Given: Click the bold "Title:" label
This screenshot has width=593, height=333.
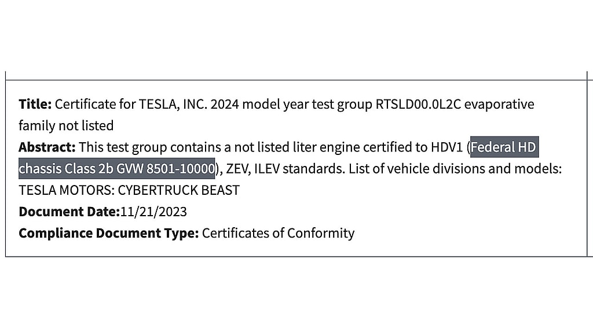Looking at the screenshot, I should click(35, 105).
